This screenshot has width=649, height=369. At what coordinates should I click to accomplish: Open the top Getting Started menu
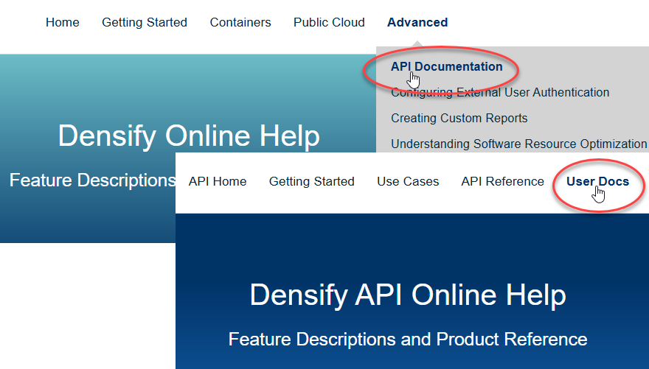[145, 22]
